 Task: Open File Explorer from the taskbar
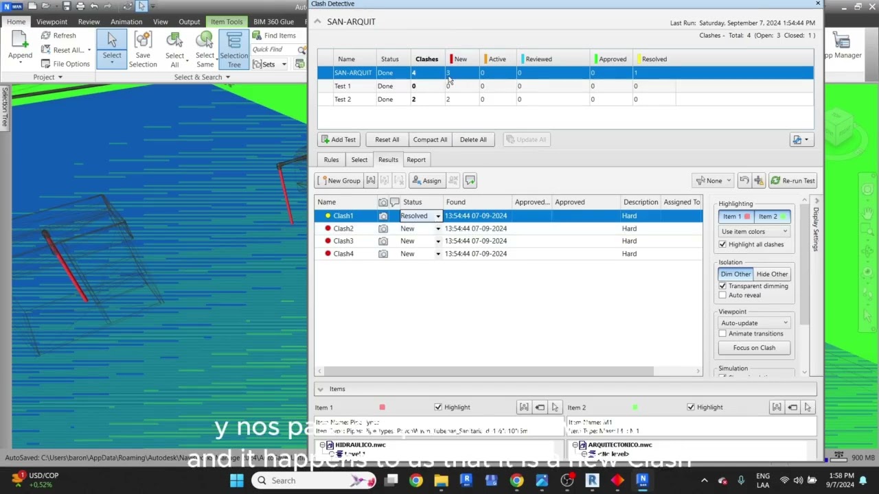click(x=441, y=480)
